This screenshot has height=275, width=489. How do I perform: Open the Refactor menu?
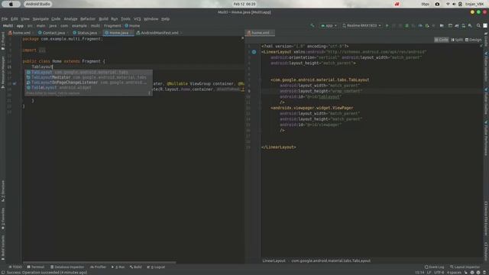(88, 18)
